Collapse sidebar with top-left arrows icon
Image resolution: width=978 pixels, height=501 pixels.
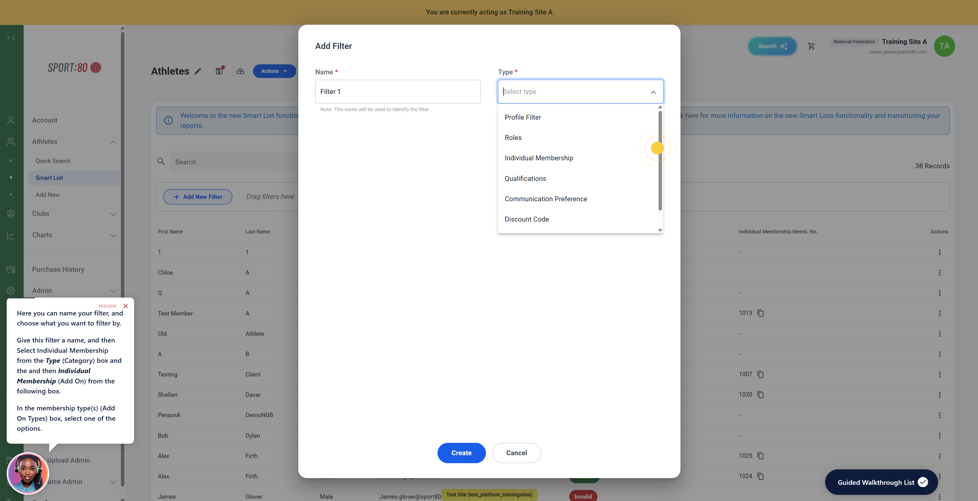(11, 38)
